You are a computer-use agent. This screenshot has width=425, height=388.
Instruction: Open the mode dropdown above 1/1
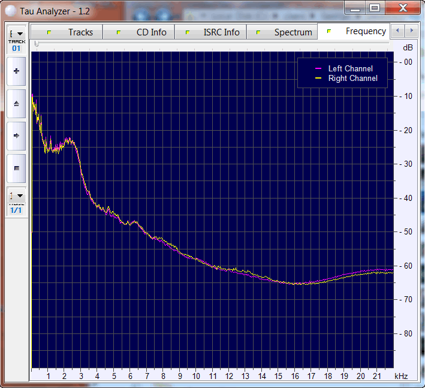tap(17, 195)
